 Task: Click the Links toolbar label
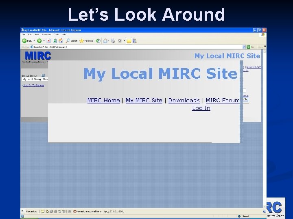260,47
